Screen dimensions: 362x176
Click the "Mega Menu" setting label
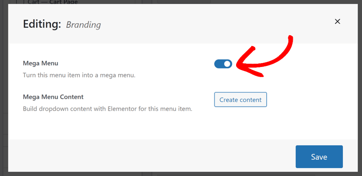point(40,63)
